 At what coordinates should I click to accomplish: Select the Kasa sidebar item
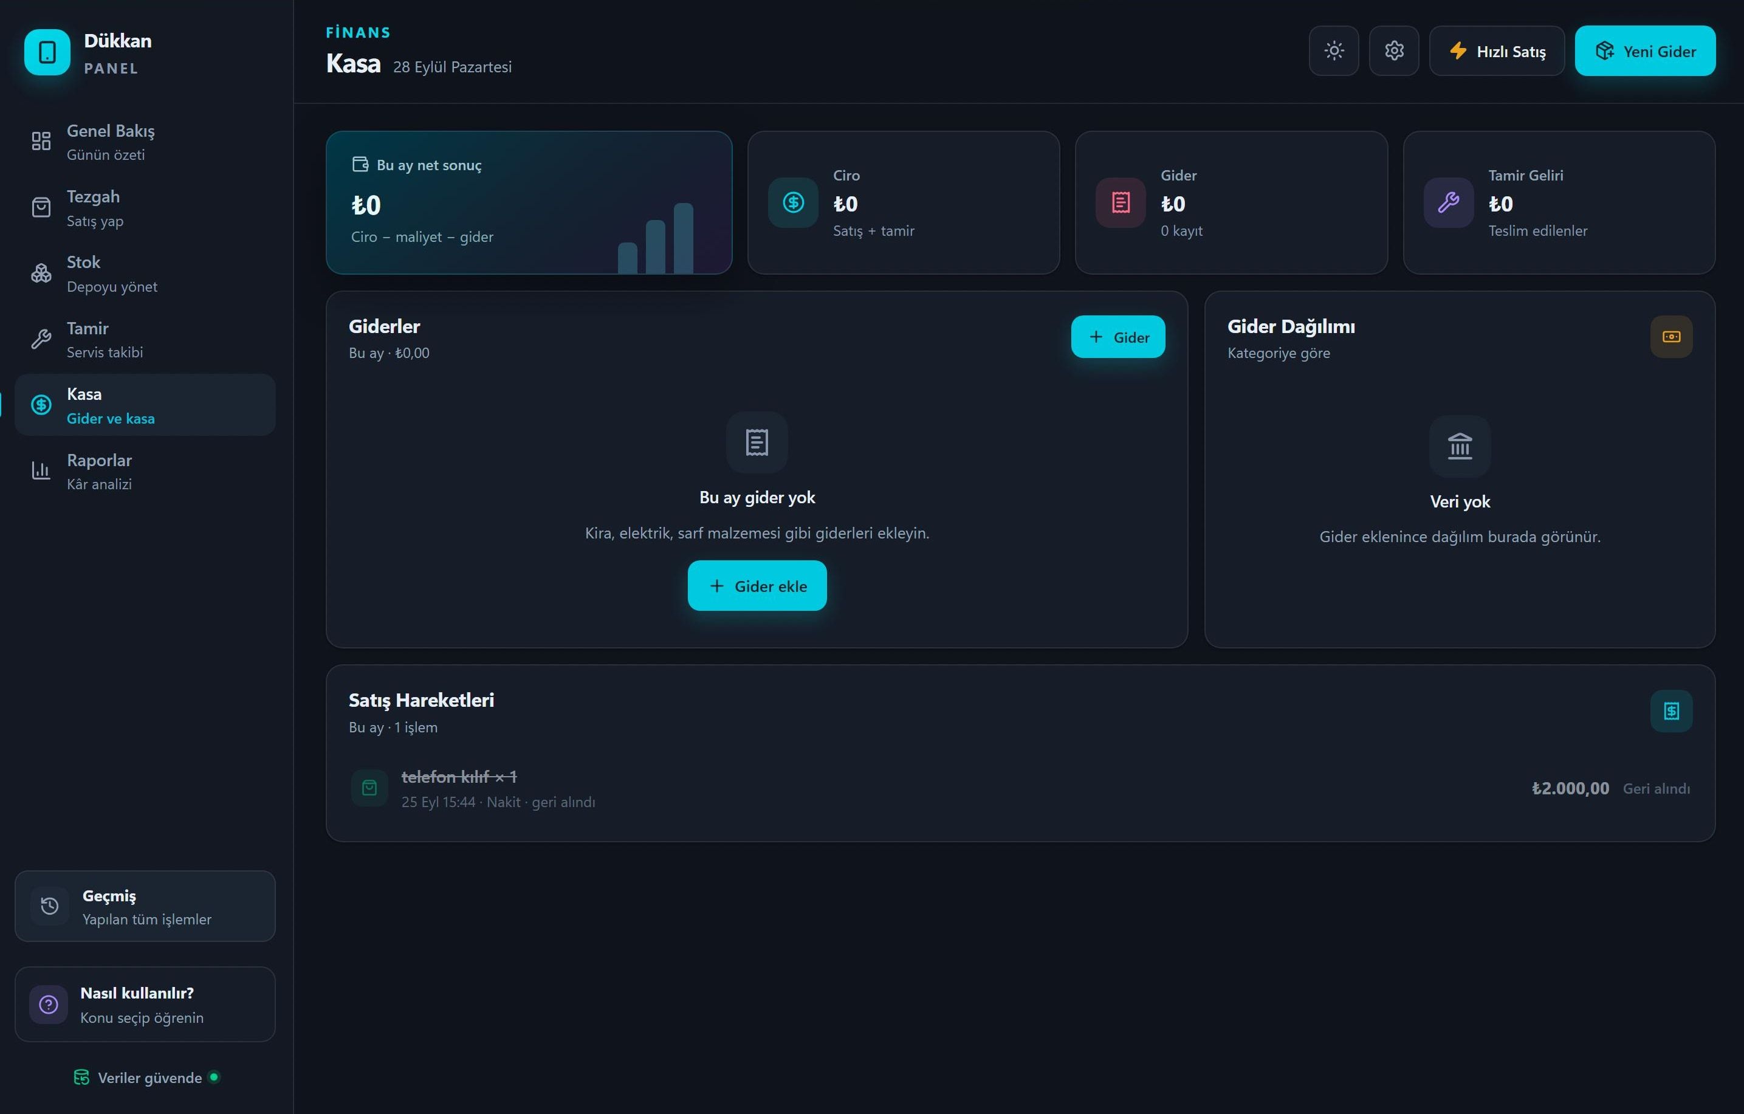[145, 405]
